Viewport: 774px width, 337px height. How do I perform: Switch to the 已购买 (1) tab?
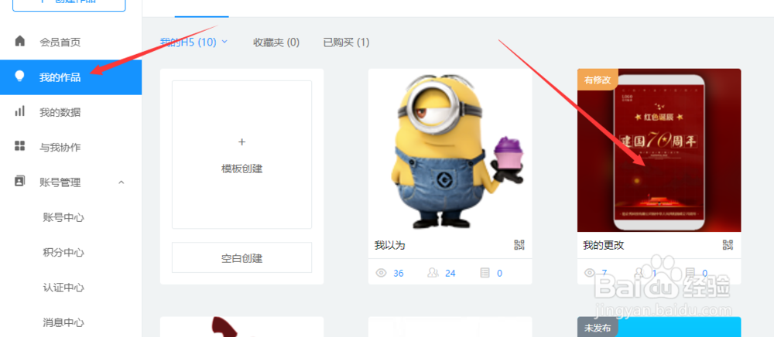point(346,43)
